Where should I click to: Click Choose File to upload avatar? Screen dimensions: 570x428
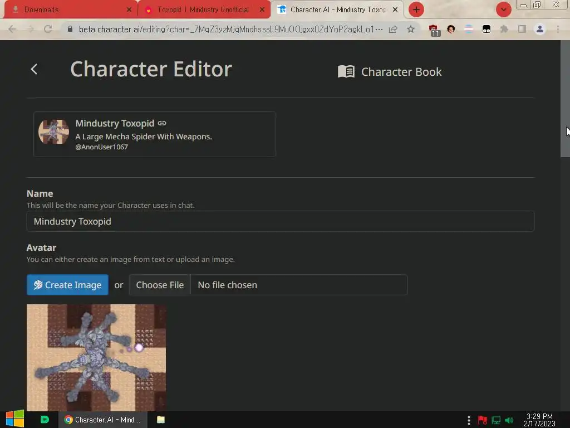(x=160, y=285)
